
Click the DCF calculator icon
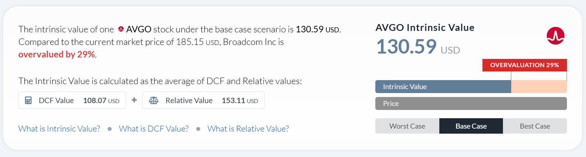pos(28,101)
